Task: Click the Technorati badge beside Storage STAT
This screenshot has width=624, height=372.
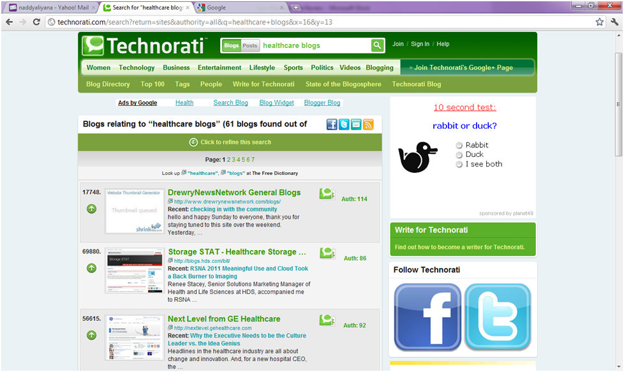Action: pyautogui.click(x=327, y=253)
